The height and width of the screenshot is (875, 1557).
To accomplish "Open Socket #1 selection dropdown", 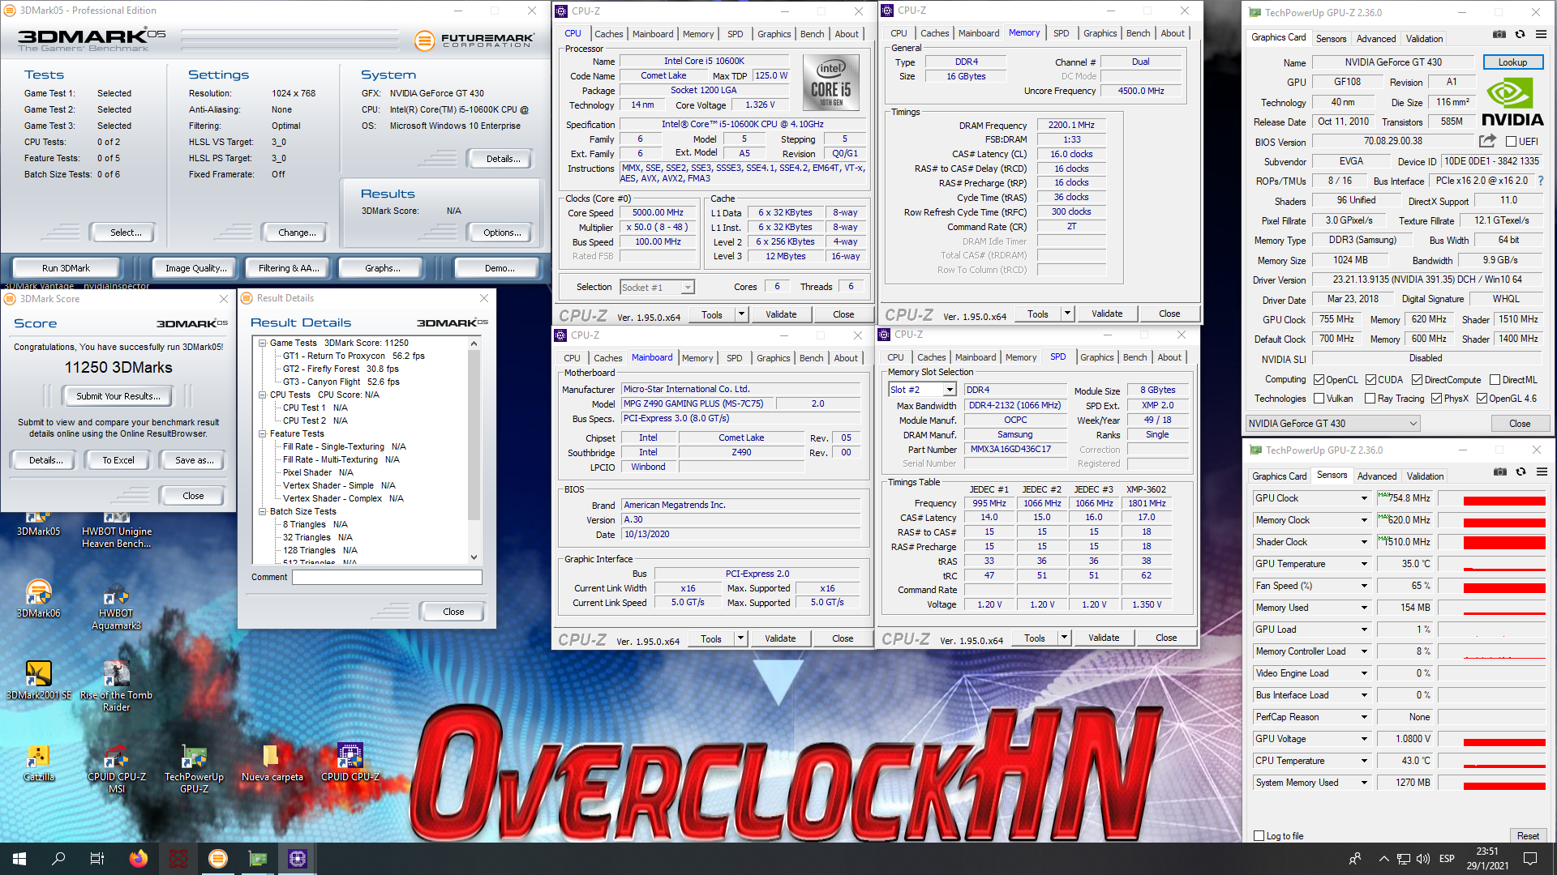I will (657, 288).
